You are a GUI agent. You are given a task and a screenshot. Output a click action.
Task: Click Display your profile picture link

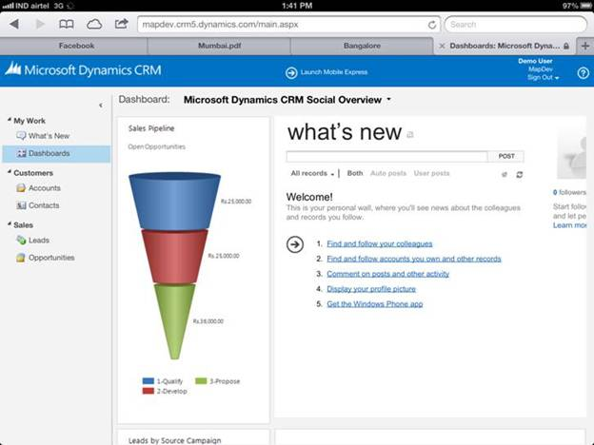point(371,289)
